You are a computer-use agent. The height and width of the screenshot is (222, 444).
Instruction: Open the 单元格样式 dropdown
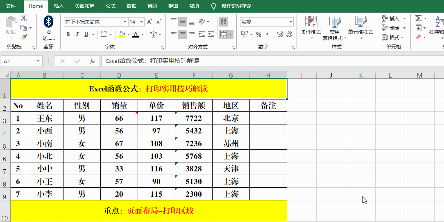(x=360, y=29)
